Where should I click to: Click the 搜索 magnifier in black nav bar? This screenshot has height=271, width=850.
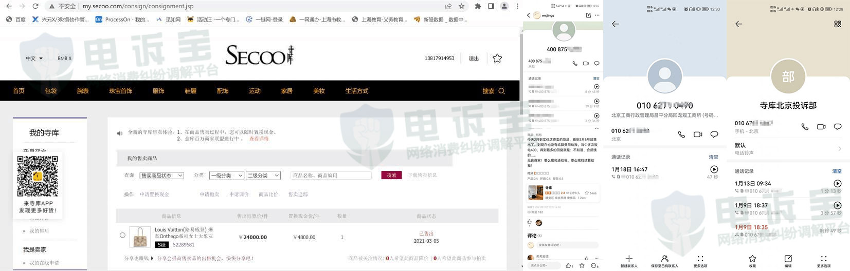click(502, 91)
